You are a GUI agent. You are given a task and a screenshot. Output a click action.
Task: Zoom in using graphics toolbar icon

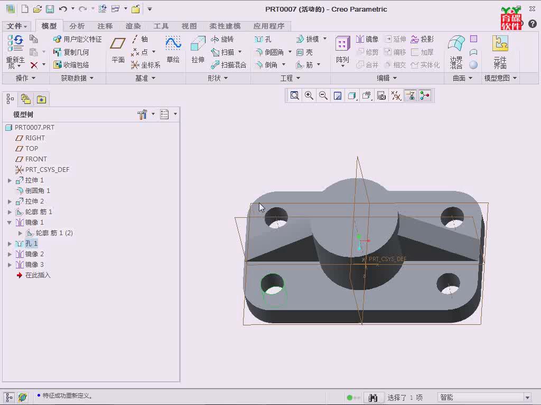[x=309, y=95]
